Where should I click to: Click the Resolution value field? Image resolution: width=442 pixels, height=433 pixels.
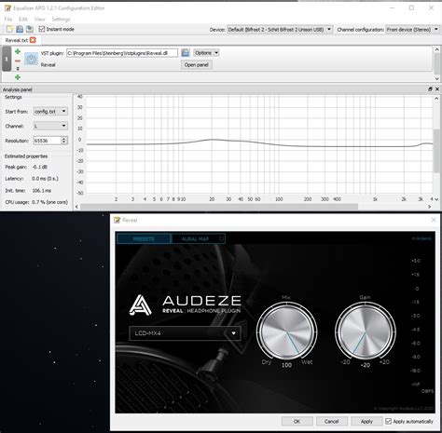click(47, 141)
